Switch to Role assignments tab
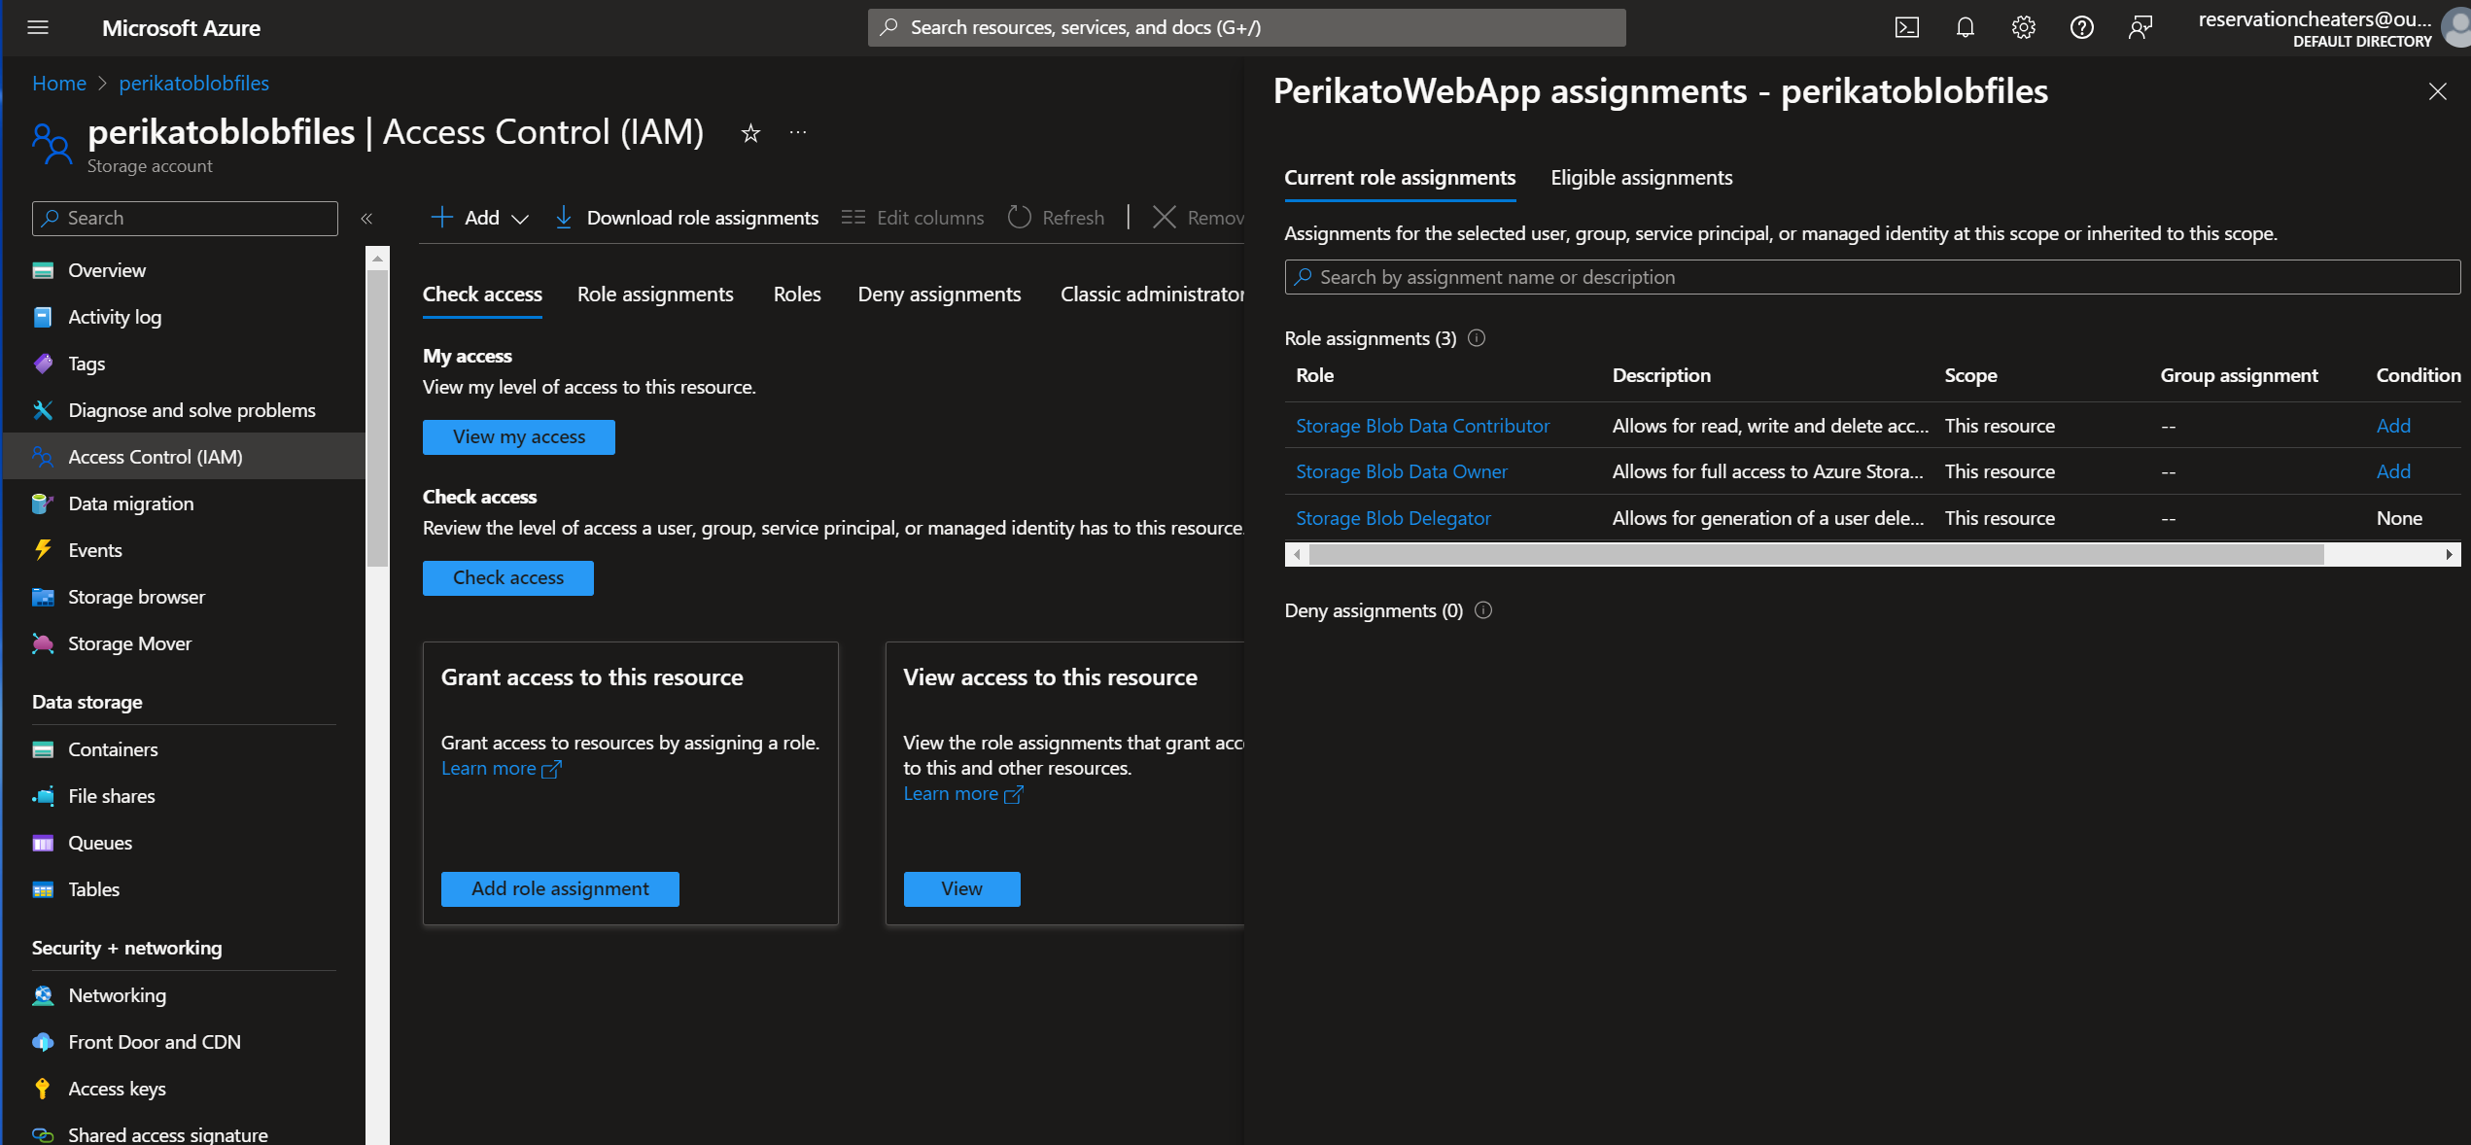The width and height of the screenshot is (2471, 1145). 655,295
